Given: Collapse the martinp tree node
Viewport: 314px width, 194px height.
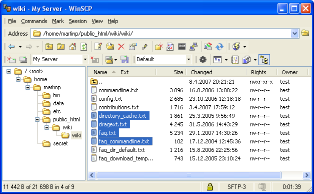Looking at the screenshot, I should tap(27, 87).
